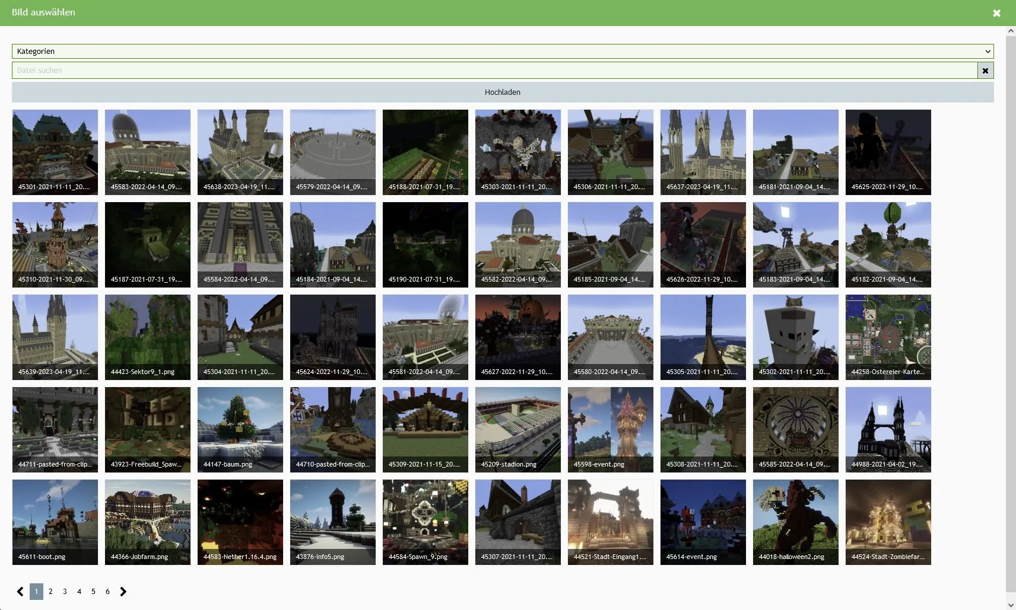Viewport: 1016px width, 610px height.
Task: Choose the 44147-baum.png Christmas tree image
Action: click(240, 430)
